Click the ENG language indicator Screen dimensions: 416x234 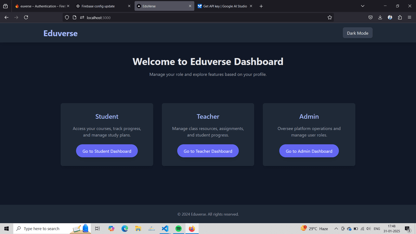(377, 229)
